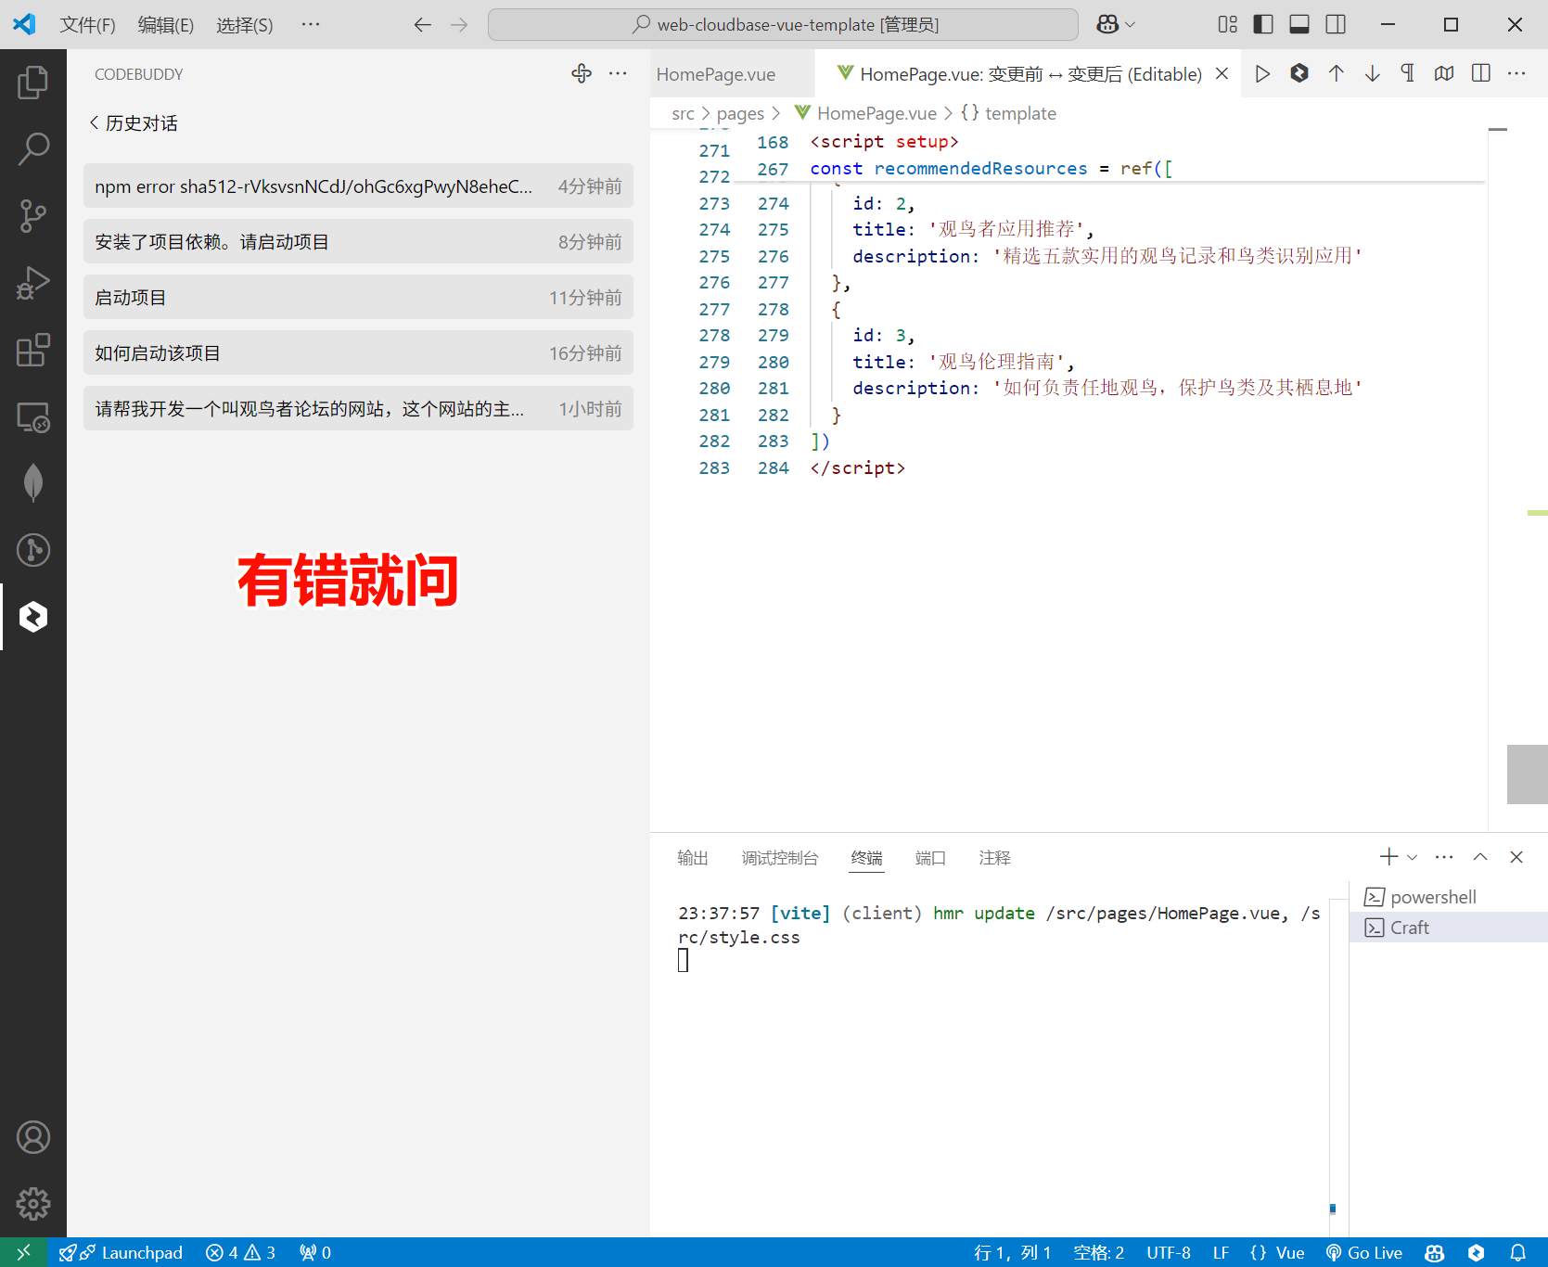Switch to the HomePage.vue tab
Image resolution: width=1548 pixels, height=1267 pixels.
[716, 74]
